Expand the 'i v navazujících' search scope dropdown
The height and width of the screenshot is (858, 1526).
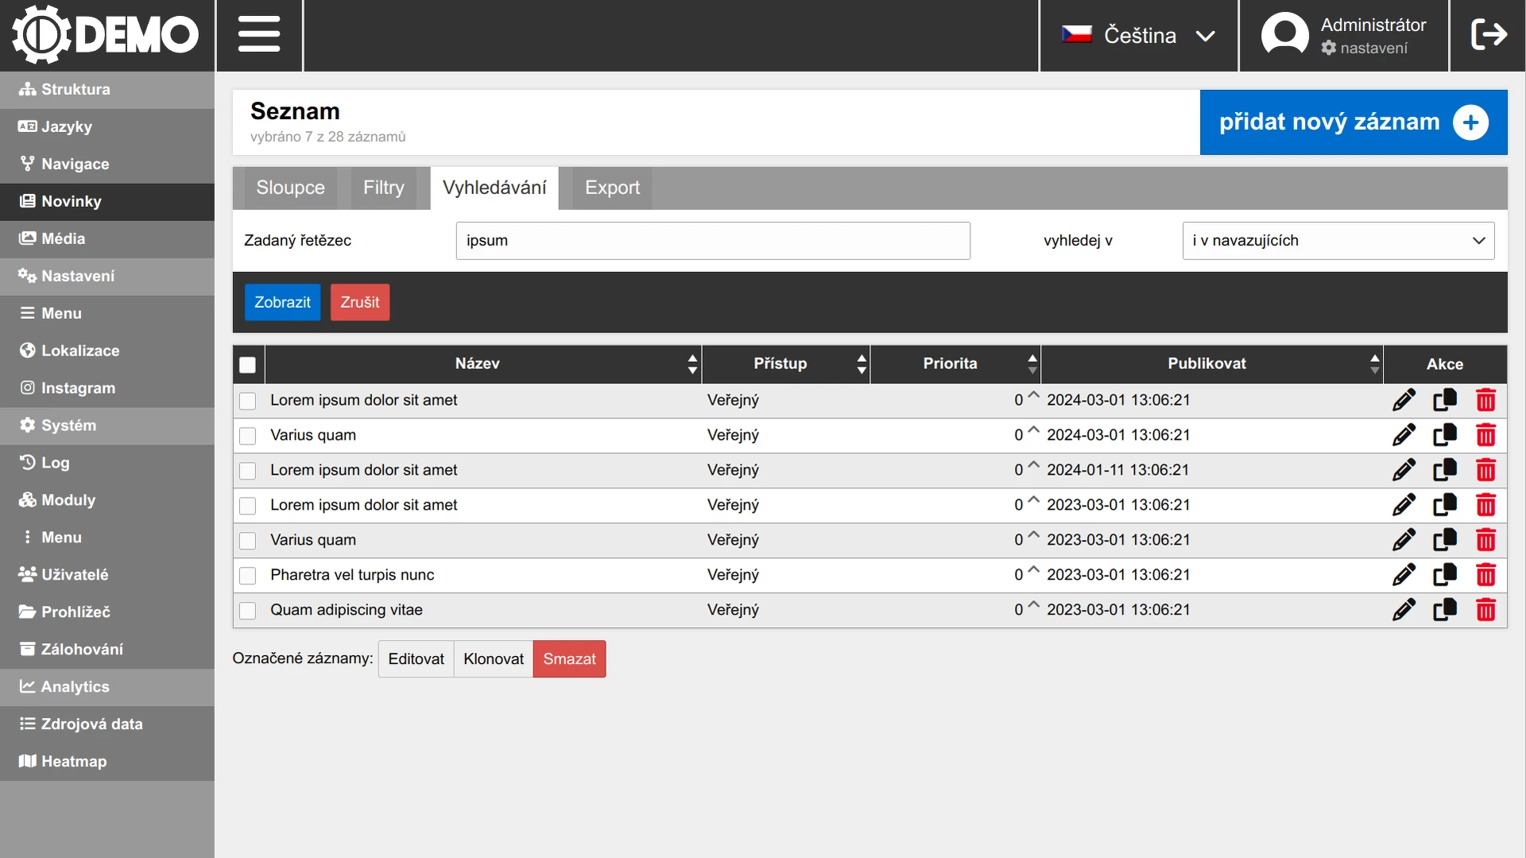(x=1338, y=241)
